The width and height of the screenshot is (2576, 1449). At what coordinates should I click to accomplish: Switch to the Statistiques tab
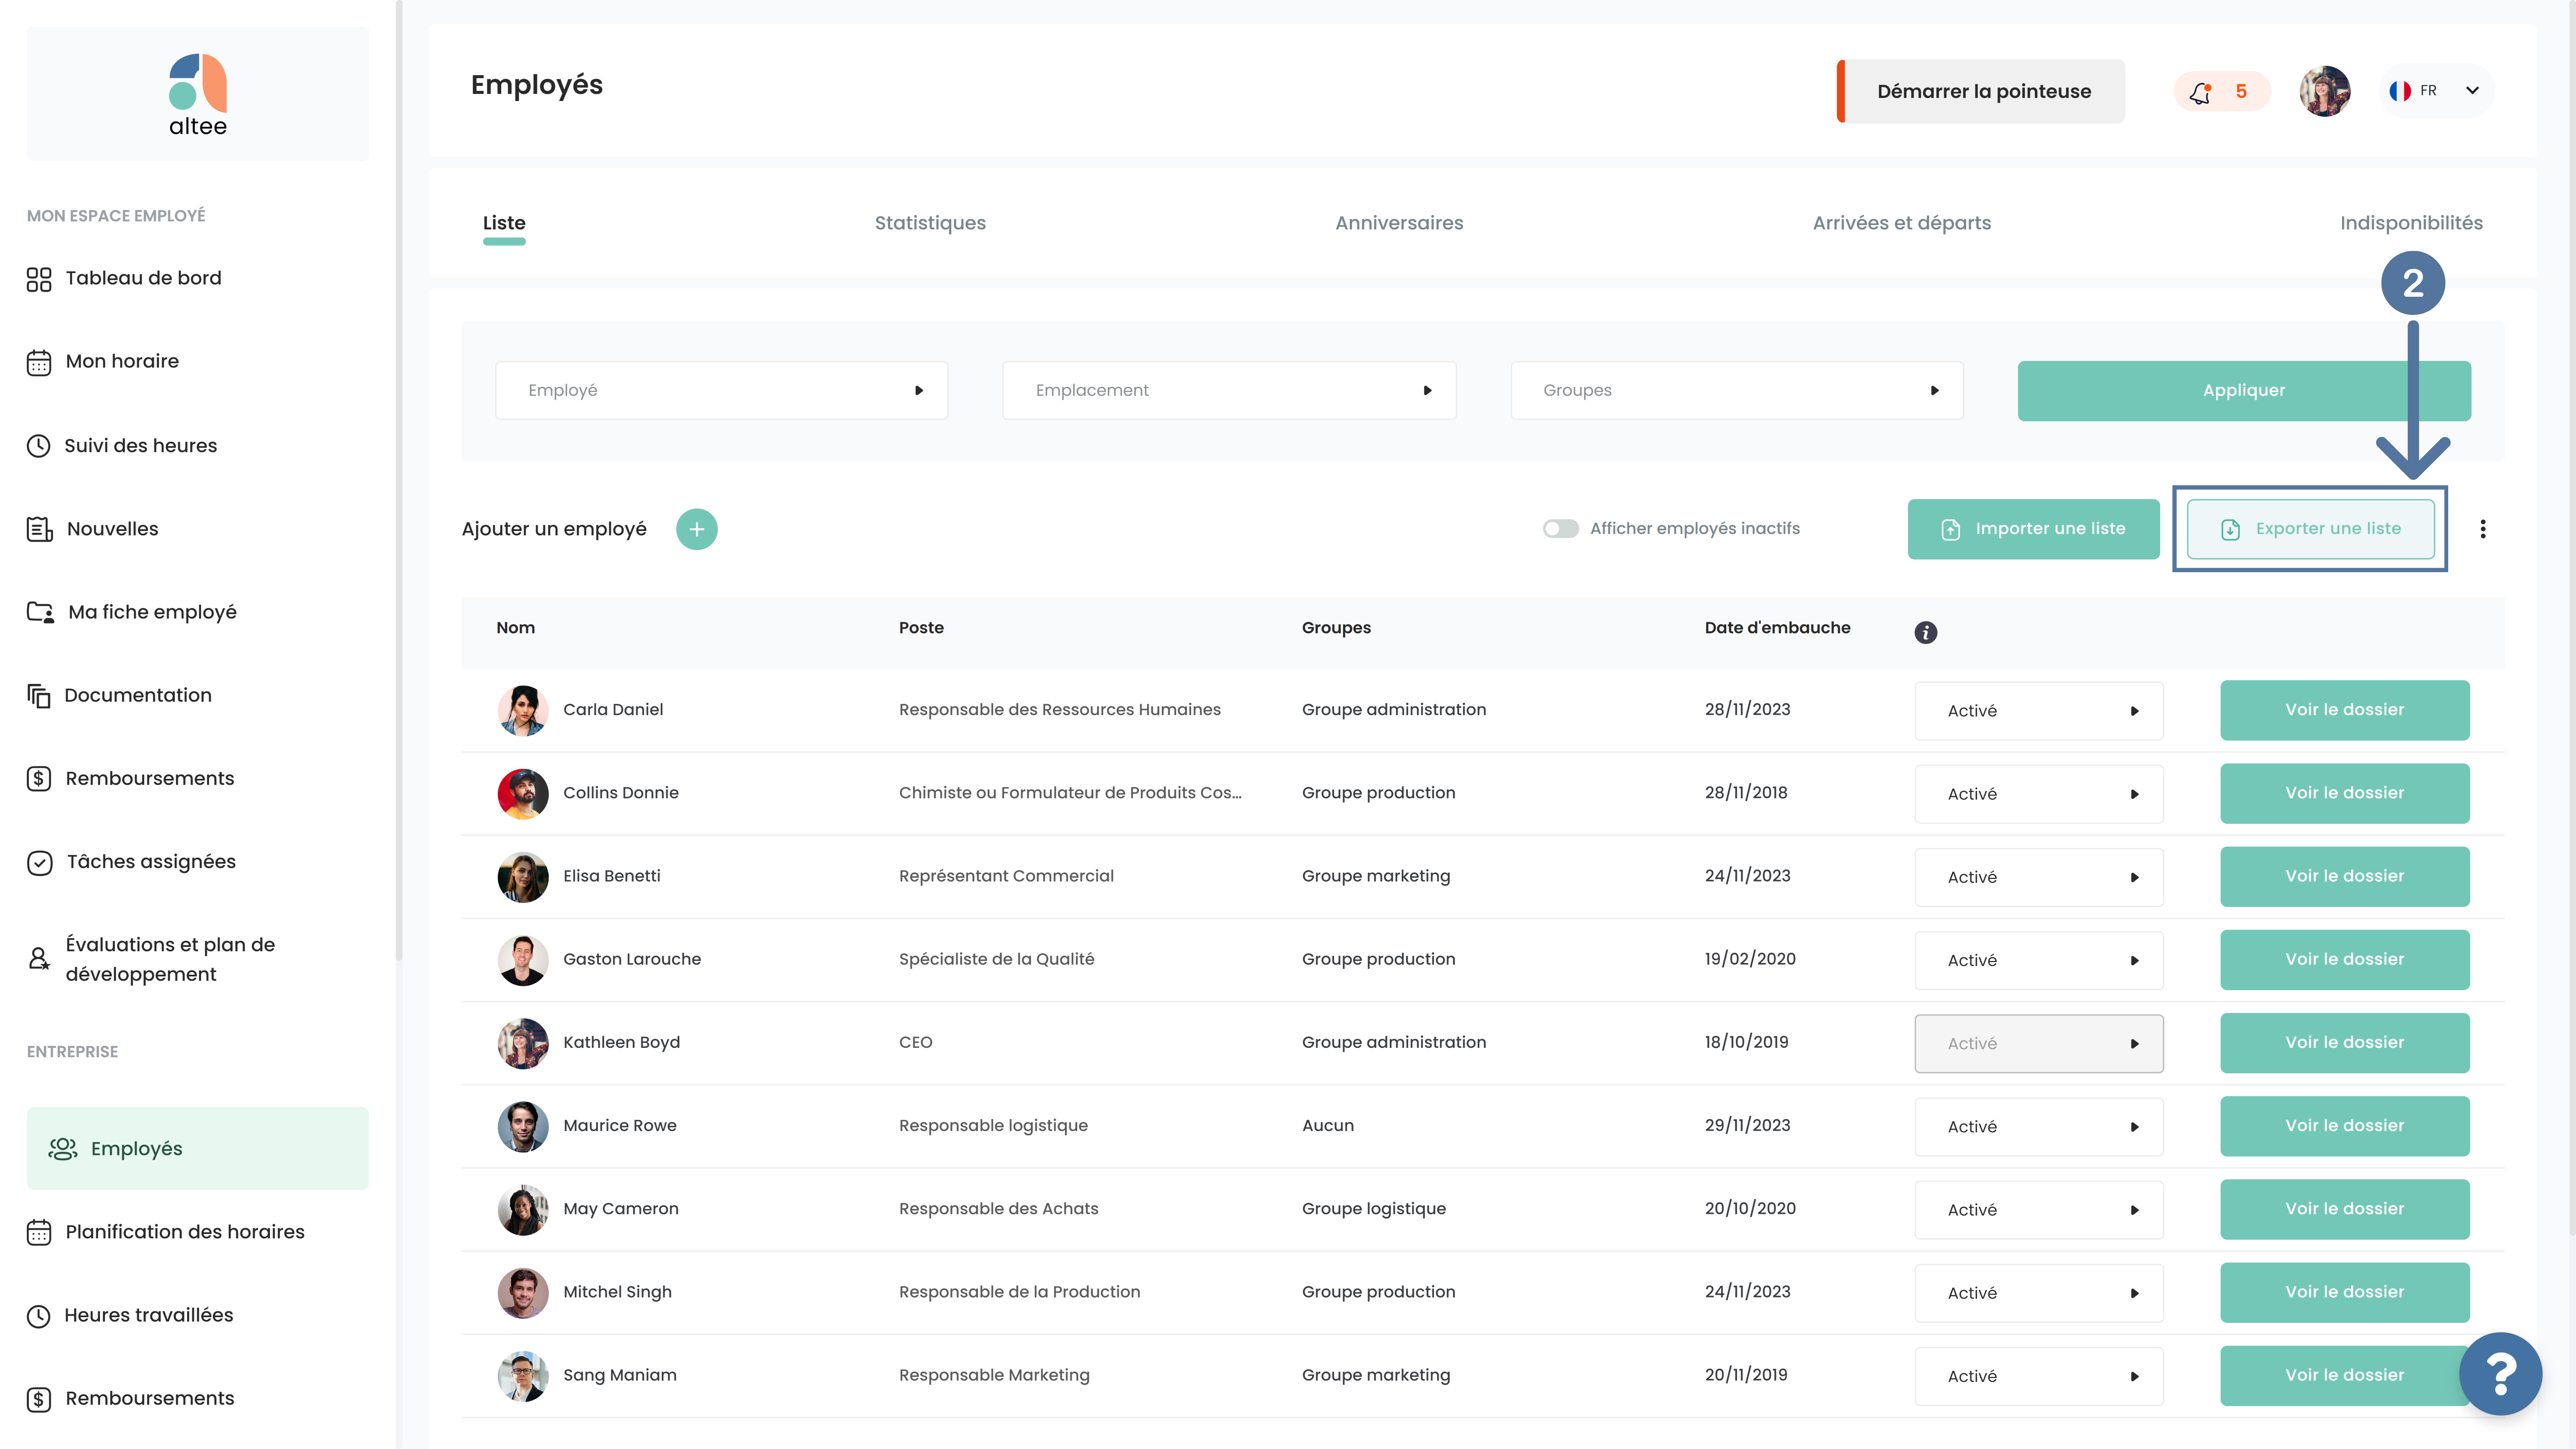point(930,223)
